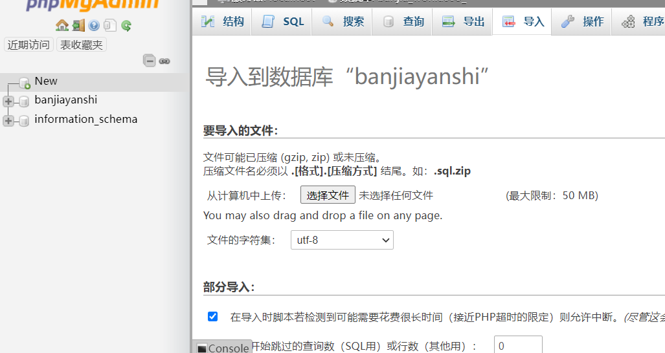Reload the navigation panel with the green refresh icon
The height and width of the screenshot is (353, 665).
[126, 26]
